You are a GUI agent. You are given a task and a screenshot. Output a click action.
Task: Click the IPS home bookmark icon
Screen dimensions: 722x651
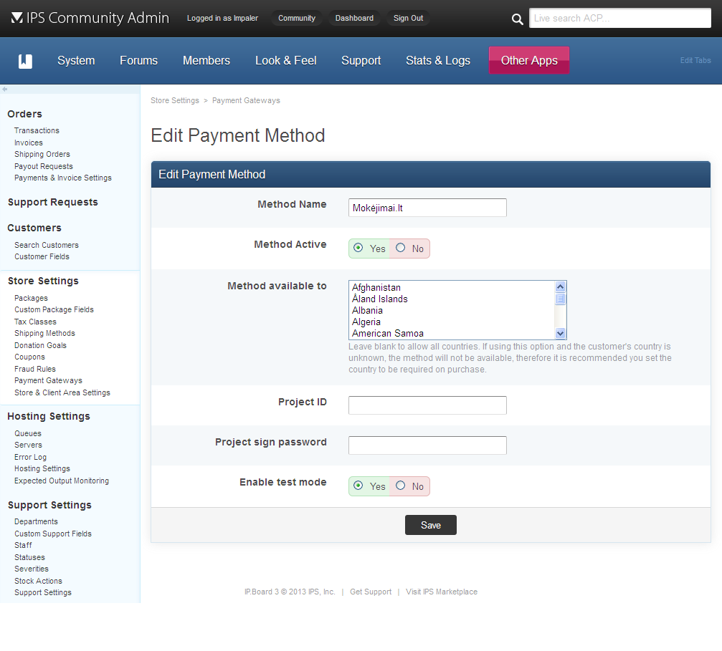point(25,61)
